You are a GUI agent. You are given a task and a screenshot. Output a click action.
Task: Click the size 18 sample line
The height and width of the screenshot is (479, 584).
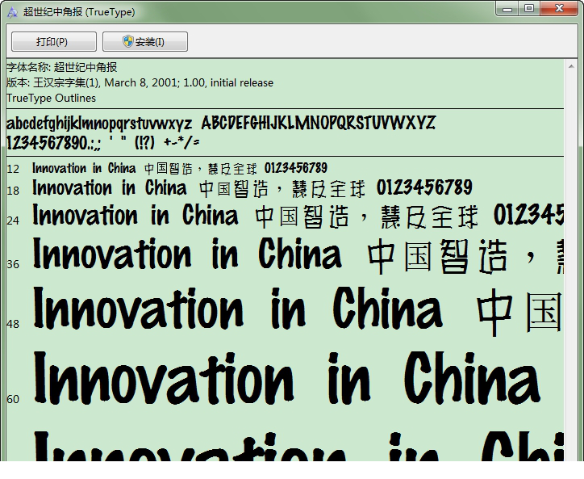pos(252,188)
